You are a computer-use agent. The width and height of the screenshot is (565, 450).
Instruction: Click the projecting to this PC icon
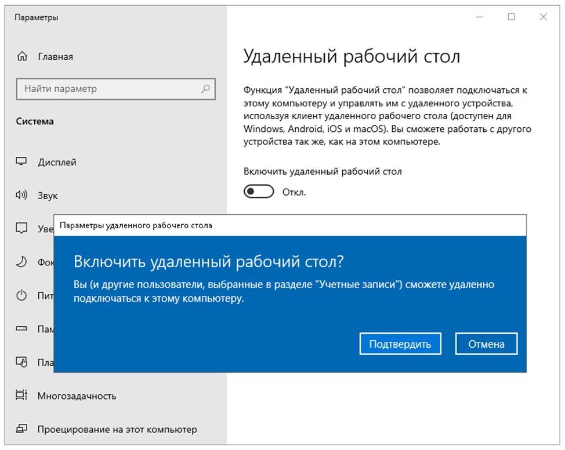click(21, 430)
